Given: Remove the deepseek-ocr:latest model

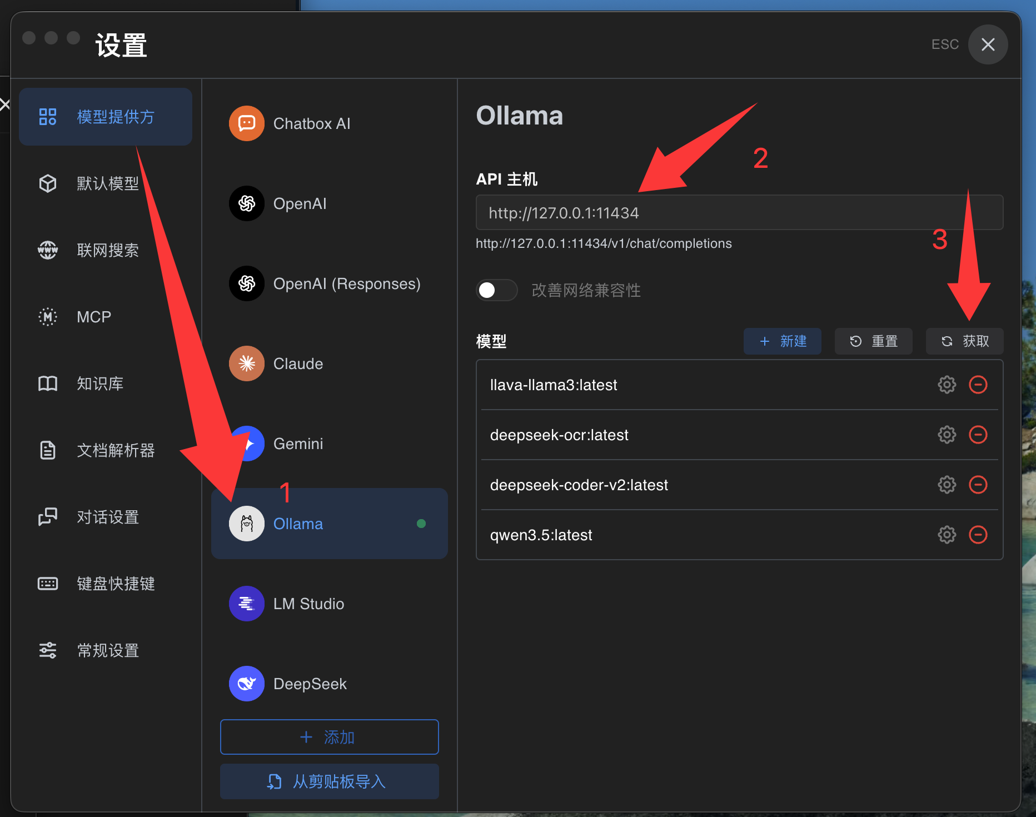Looking at the screenshot, I should pos(978,435).
